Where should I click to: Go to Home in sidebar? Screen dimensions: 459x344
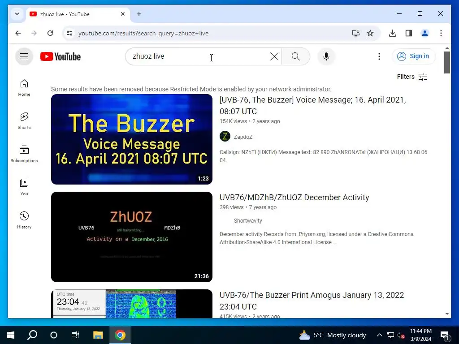(24, 88)
